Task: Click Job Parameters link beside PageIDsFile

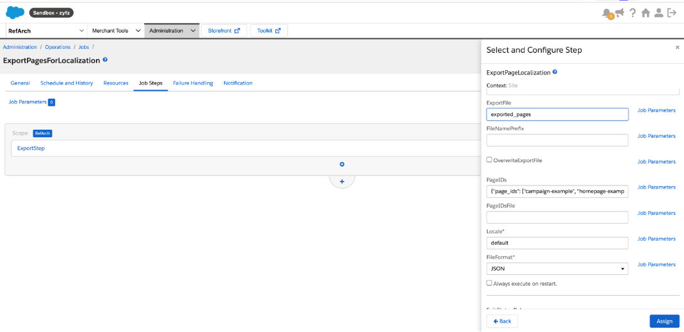Action: pos(656,213)
